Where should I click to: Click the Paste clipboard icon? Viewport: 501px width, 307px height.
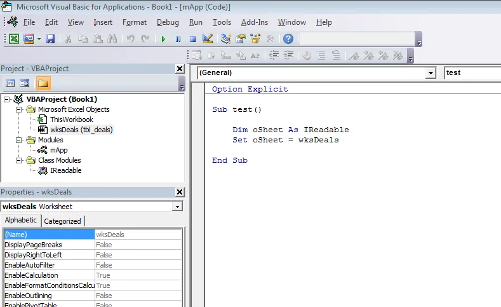[97, 39]
